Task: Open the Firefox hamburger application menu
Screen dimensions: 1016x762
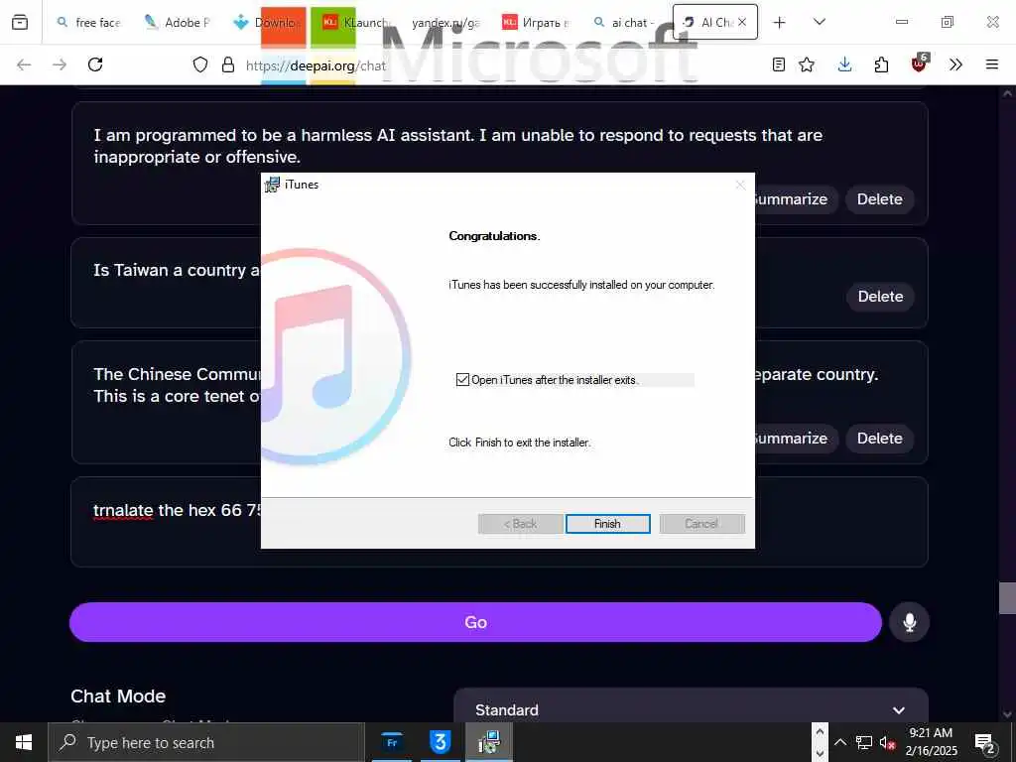Action: [992, 64]
